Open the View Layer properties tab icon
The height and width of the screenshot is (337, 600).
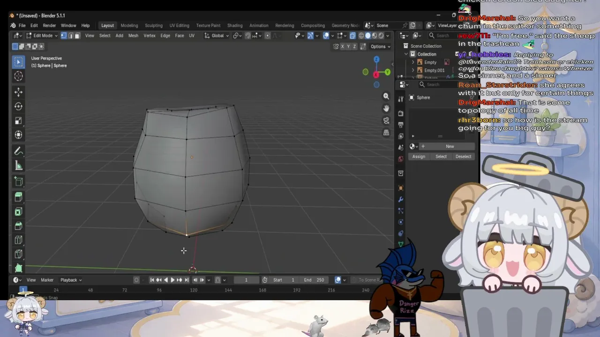(x=401, y=136)
